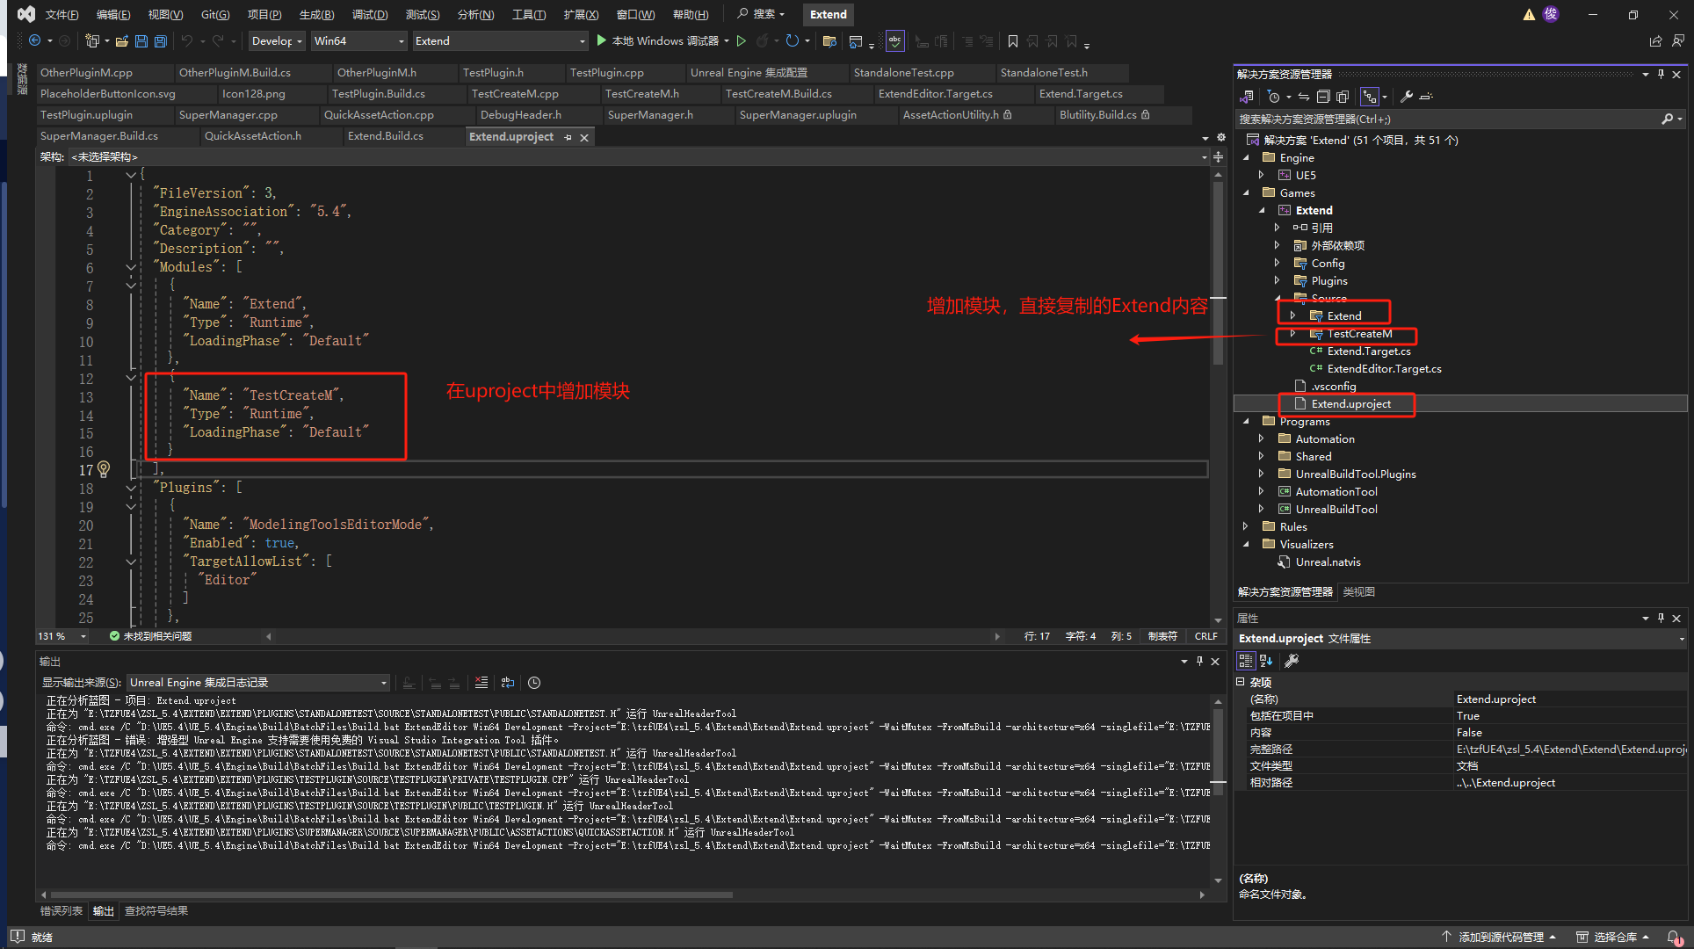Image resolution: width=1694 pixels, height=949 pixels.
Task: Collapse all in Solution Explorer toolbar
Action: [1323, 97]
